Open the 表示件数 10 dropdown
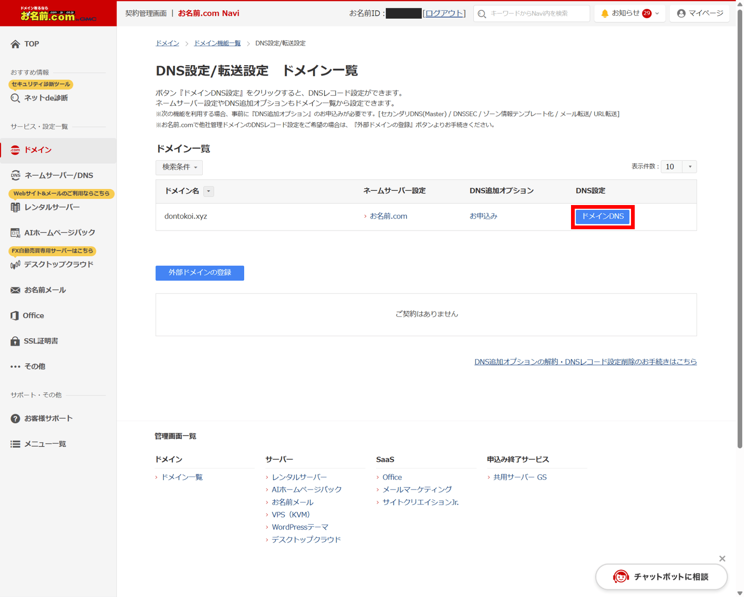The image size is (744, 597). point(678,166)
